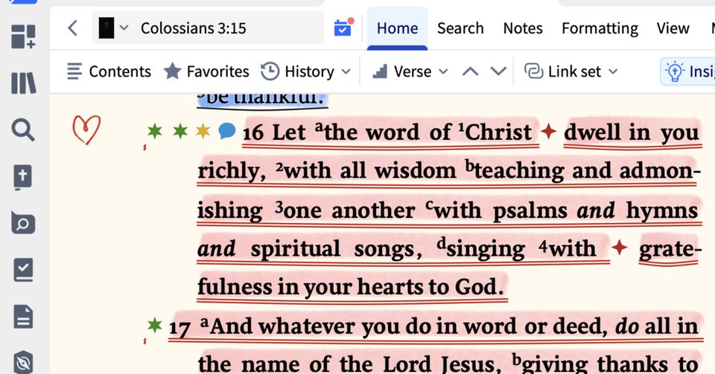
Task: Go to next verse with down arrow
Action: 498,71
